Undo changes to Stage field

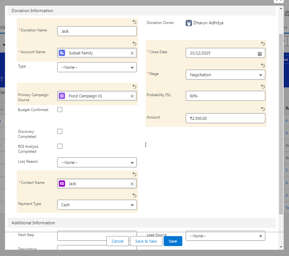tap(263, 65)
